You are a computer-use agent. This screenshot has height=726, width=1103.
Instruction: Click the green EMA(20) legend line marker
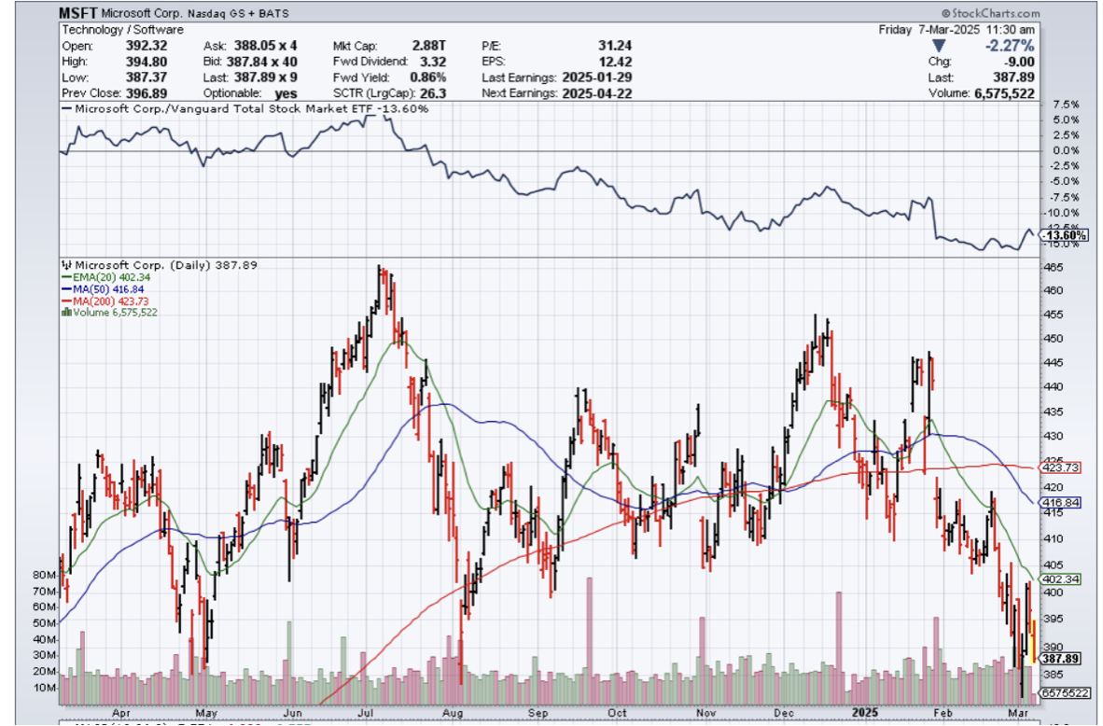pos(63,276)
